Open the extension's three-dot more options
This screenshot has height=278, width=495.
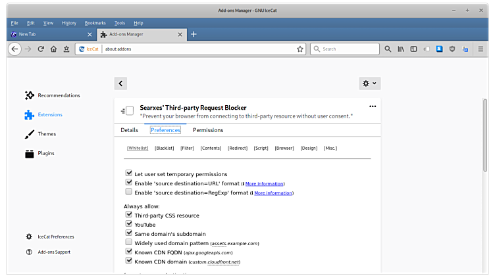pos(373,106)
